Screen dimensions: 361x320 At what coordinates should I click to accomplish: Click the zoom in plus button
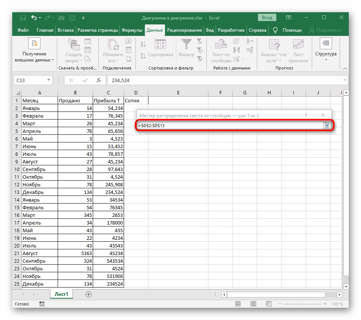coord(325,304)
